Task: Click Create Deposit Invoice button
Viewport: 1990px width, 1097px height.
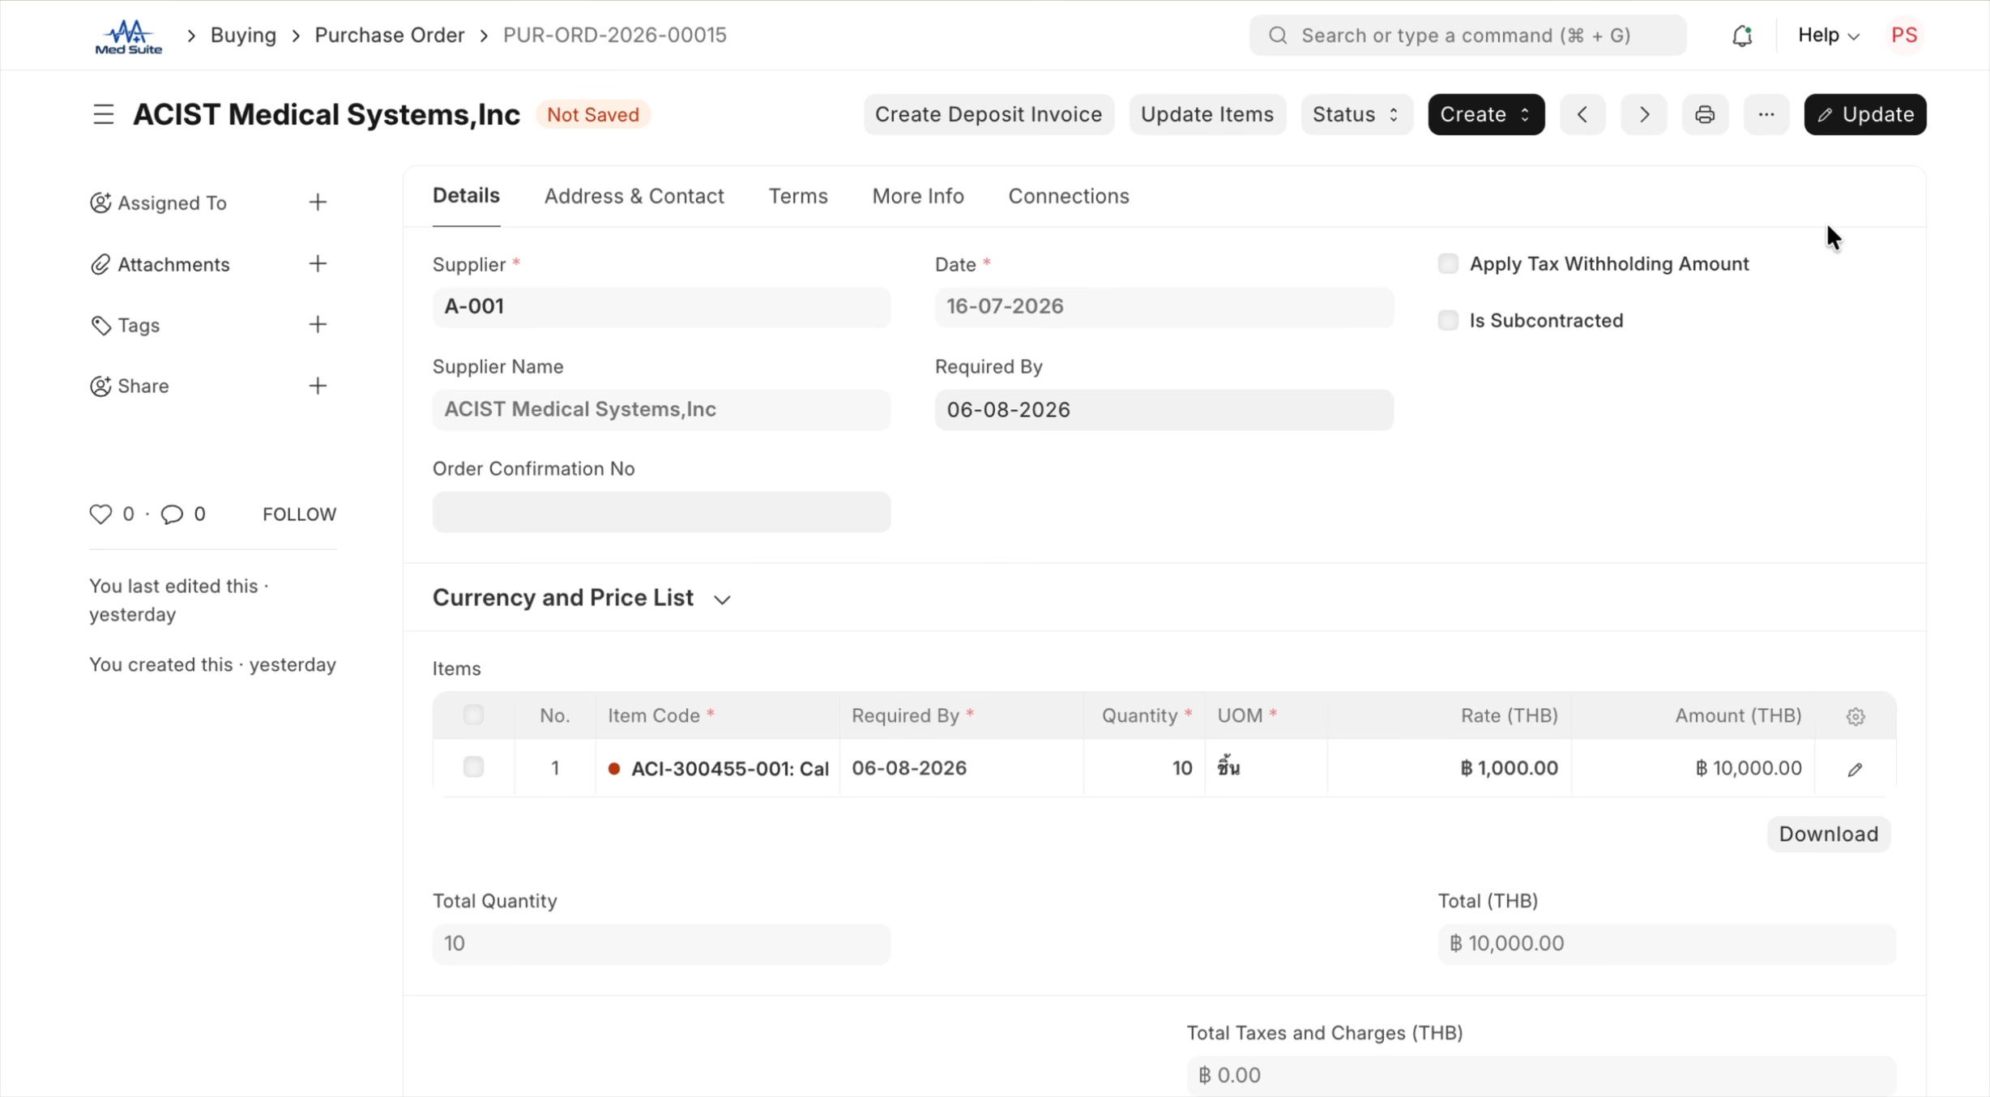Action: tap(989, 114)
